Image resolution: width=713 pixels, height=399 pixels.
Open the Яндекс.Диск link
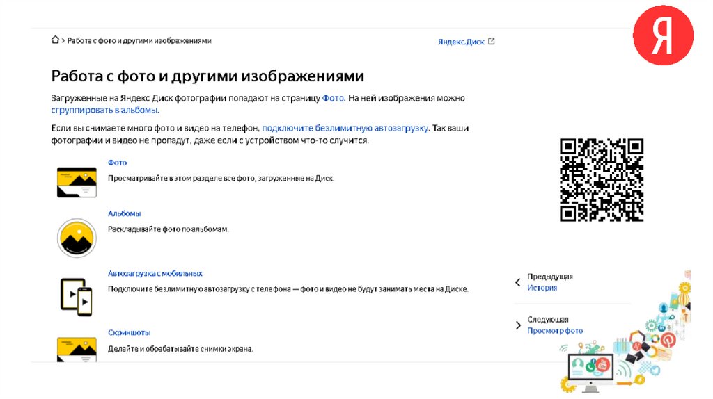click(461, 42)
